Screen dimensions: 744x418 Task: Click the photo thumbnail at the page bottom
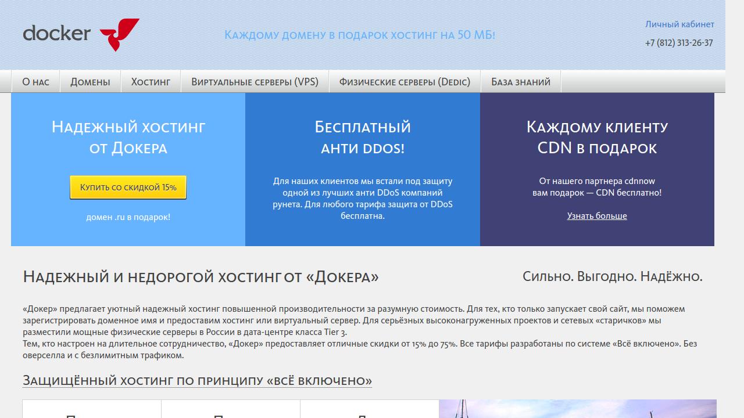(x=578, y=409)
